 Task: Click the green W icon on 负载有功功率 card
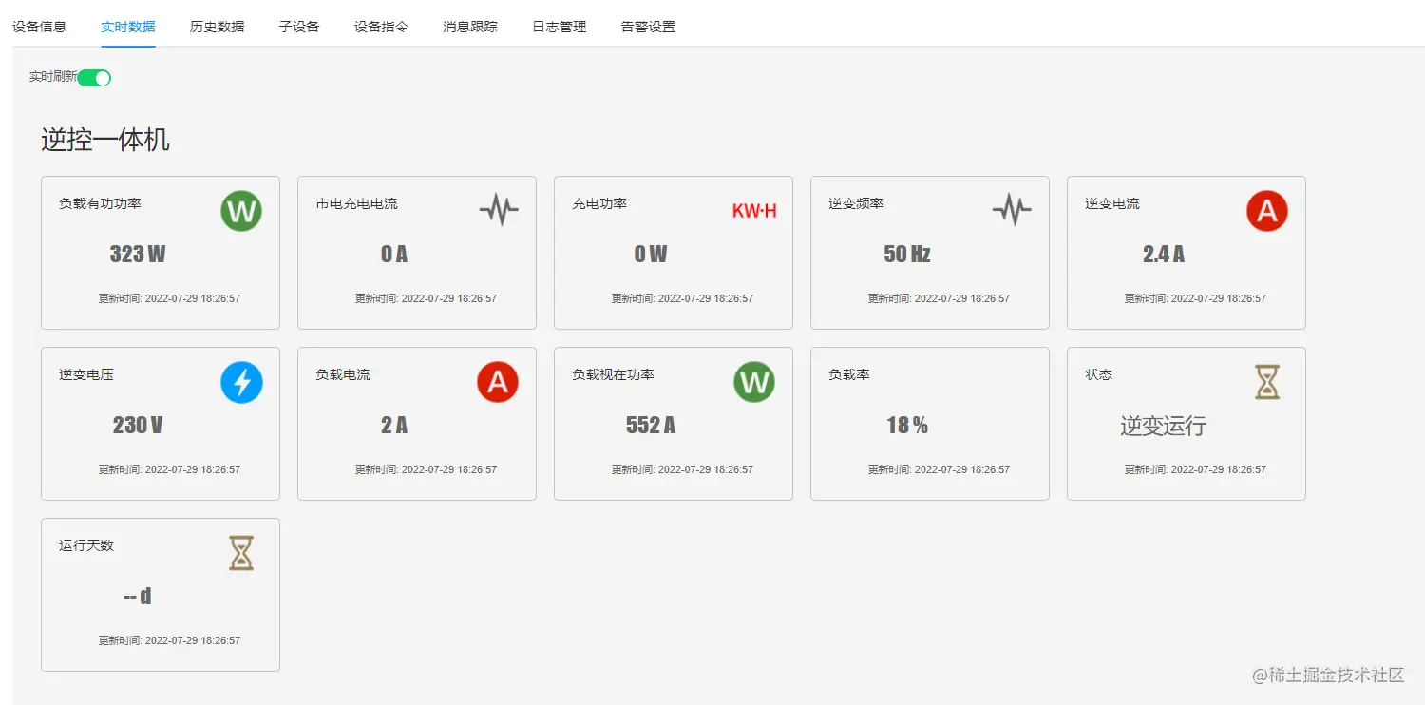point(241,211)
